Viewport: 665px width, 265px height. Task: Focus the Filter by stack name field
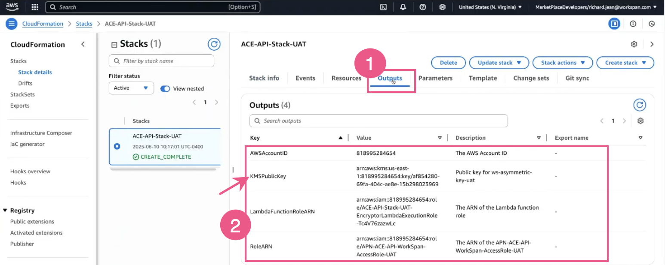[161, 61]
